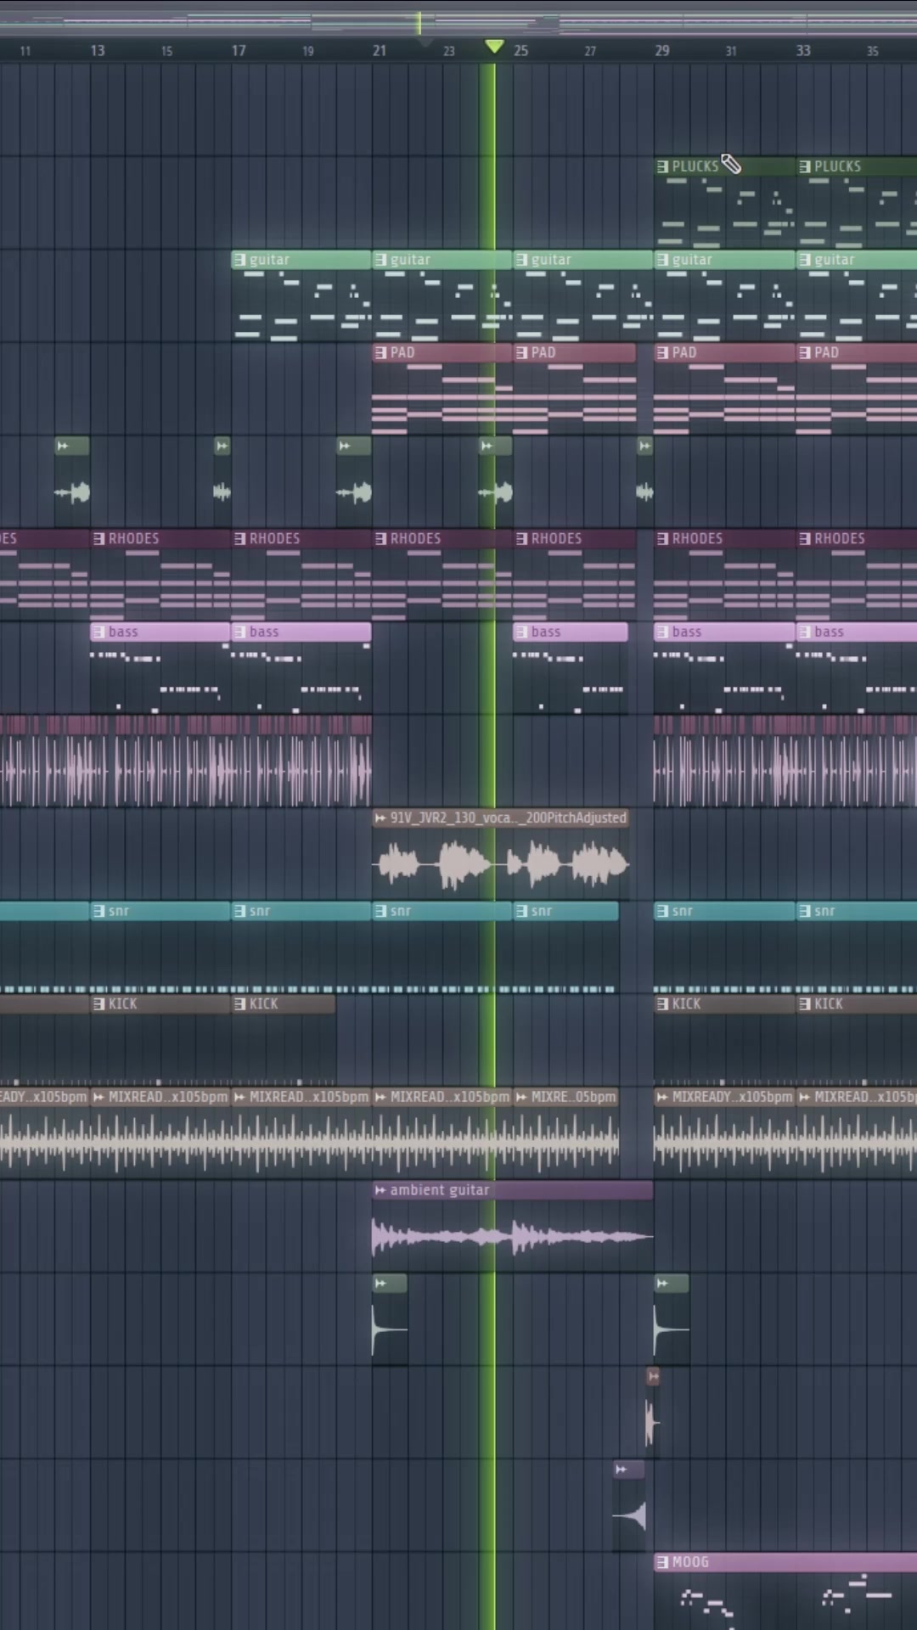Select the ambient guitar clip title

tap(439, 1190)
